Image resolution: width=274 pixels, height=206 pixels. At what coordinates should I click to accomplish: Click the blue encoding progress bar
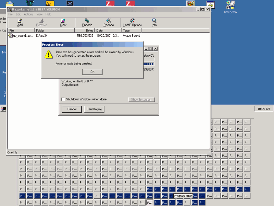pos(149,64)
